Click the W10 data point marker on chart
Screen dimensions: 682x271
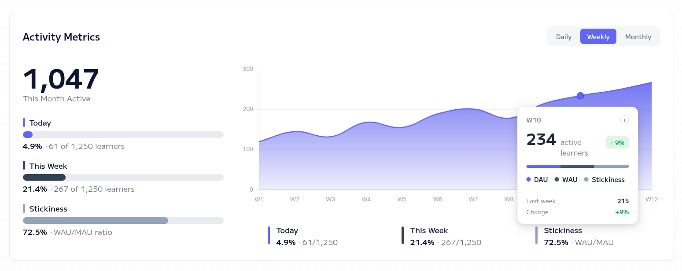tap(580, 96)
